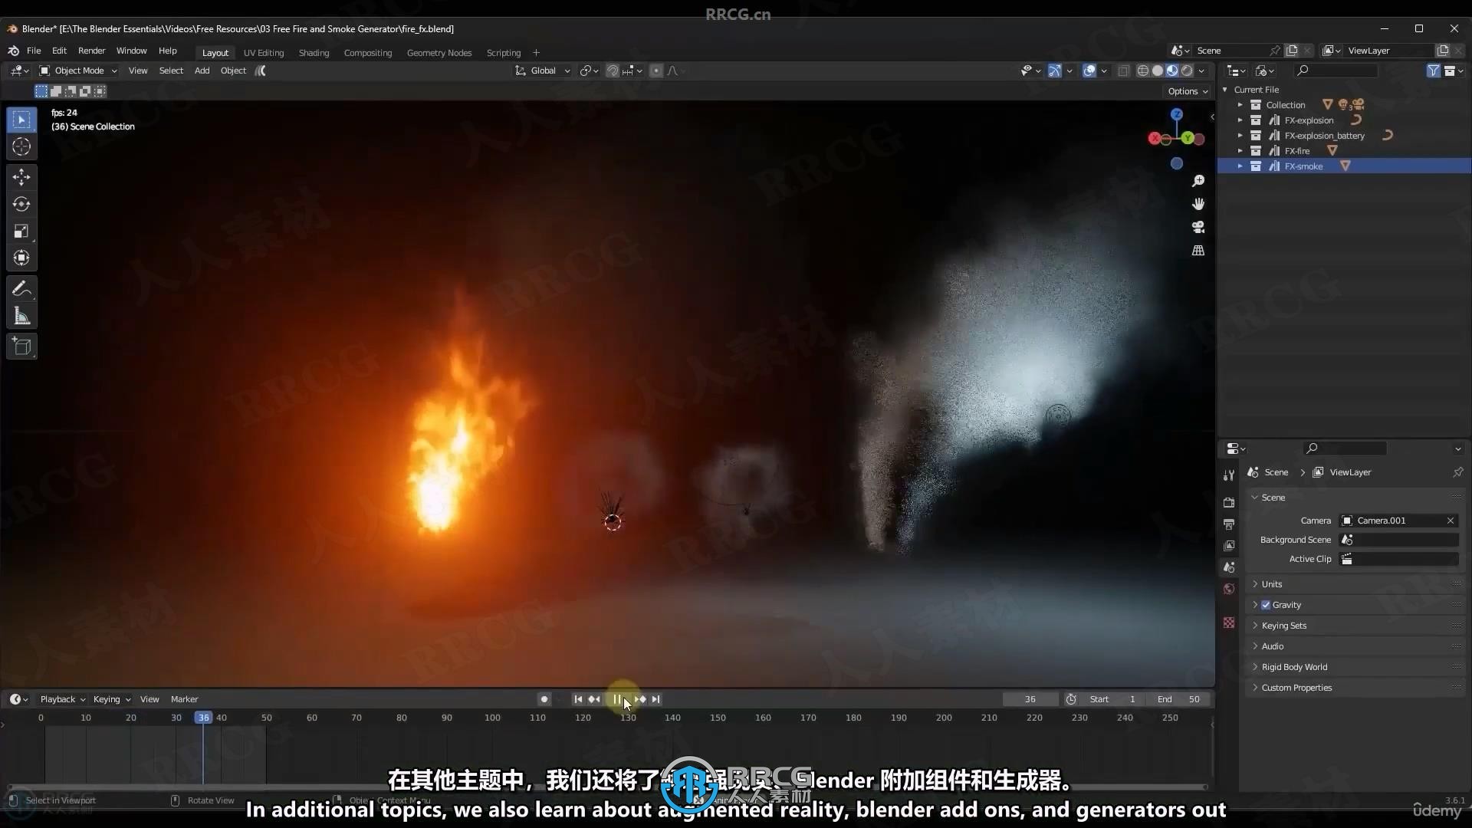Toggle the outliner filter button

click(x=1433, y=71)
